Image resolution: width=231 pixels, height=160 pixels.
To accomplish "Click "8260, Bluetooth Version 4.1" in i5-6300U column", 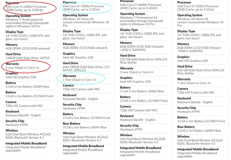I will tap(25, 138).
